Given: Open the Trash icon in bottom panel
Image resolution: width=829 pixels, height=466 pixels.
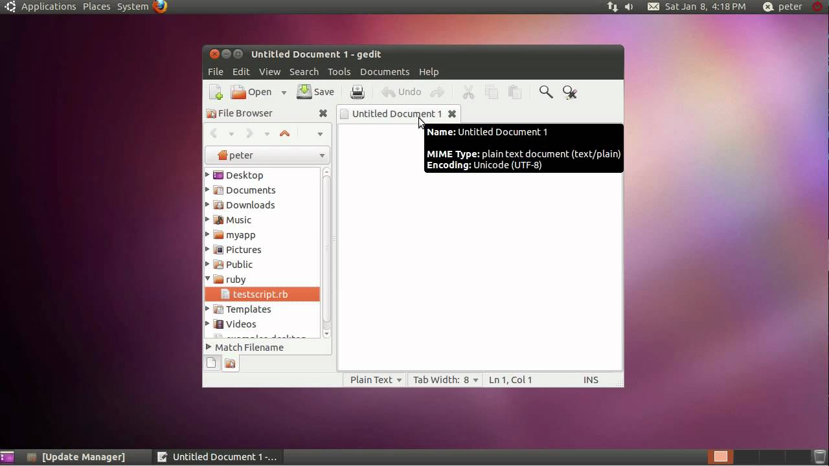Looking at the screenshot, I should click(x=820, y=457).
